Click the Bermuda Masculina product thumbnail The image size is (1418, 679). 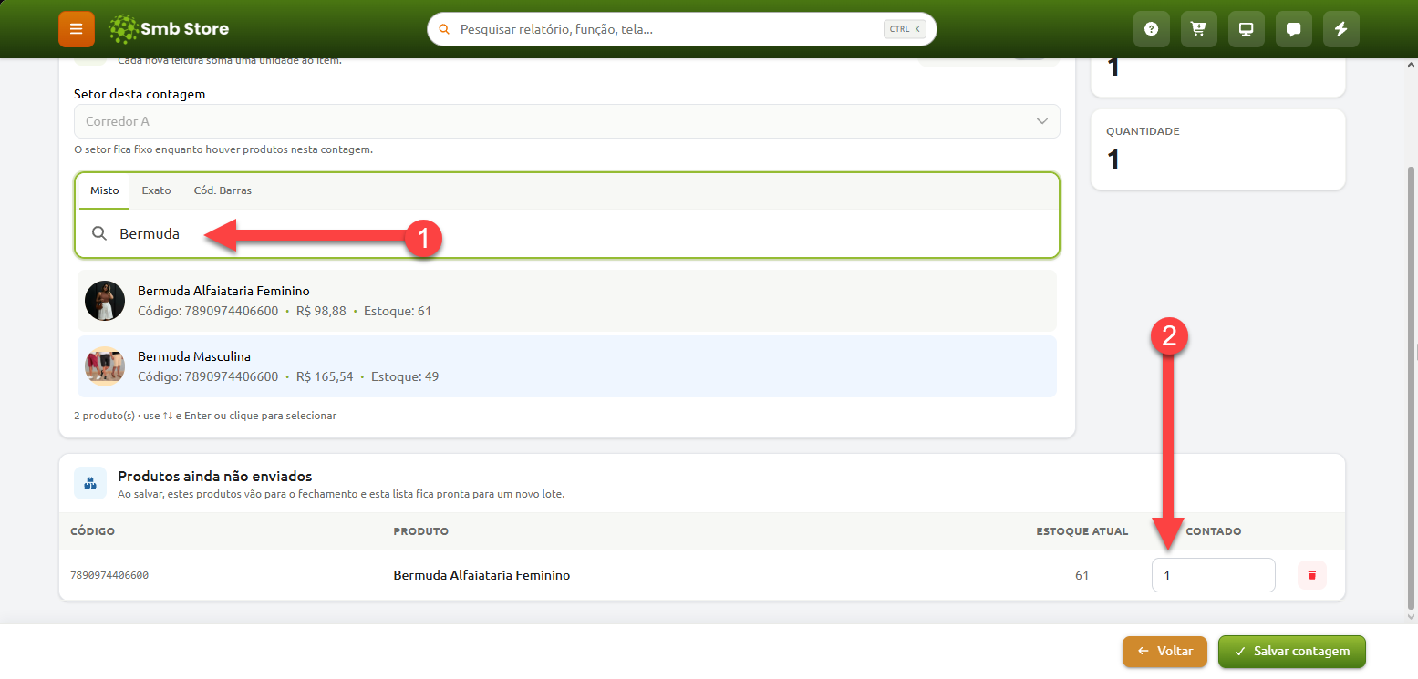(x=105, y=366)
